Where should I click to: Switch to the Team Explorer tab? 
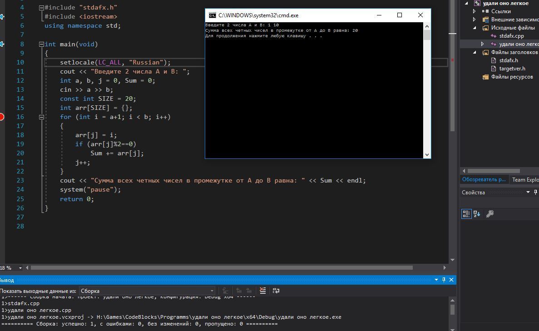(525, 179)
